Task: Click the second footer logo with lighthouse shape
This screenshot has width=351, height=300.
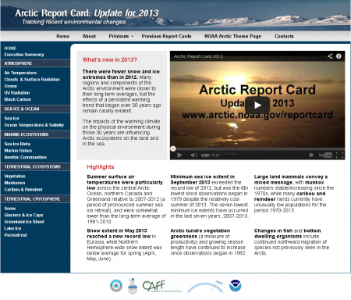Action: (x=133, y=286)
